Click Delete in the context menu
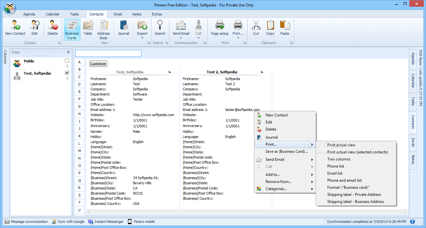This screenshot has height=228, width=426. pyautogui.click(x=285, y=129)
